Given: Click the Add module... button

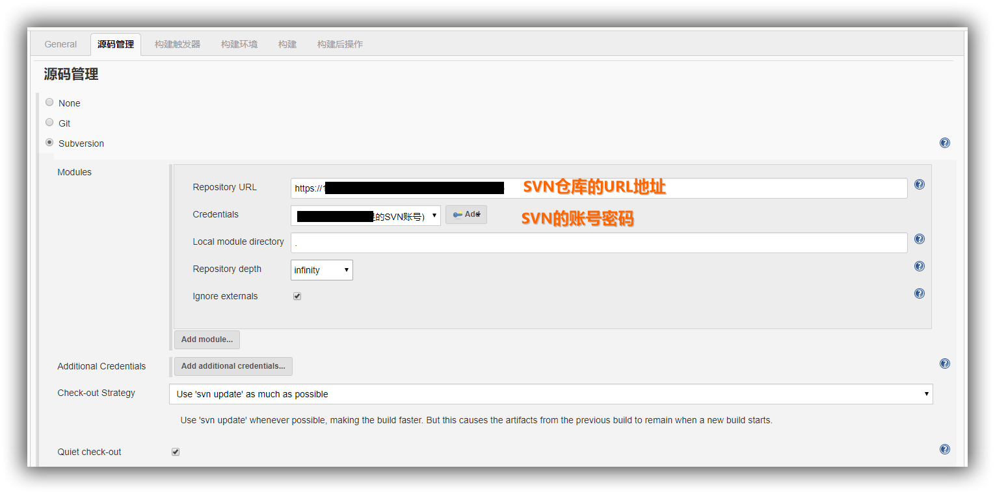Looking at the screenshot, I should (207, 340).
